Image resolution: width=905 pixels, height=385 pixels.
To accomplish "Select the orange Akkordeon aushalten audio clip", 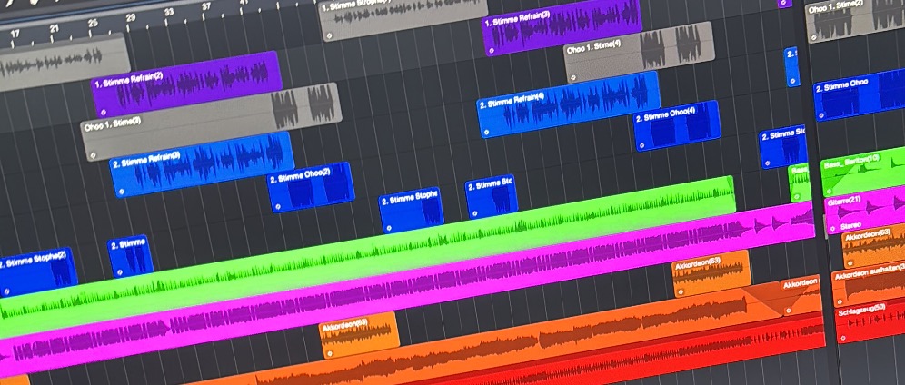I will pos(869,285).
